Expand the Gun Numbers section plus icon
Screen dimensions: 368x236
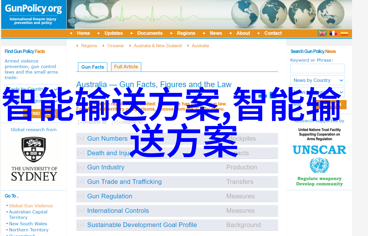[x=81, y=139]
